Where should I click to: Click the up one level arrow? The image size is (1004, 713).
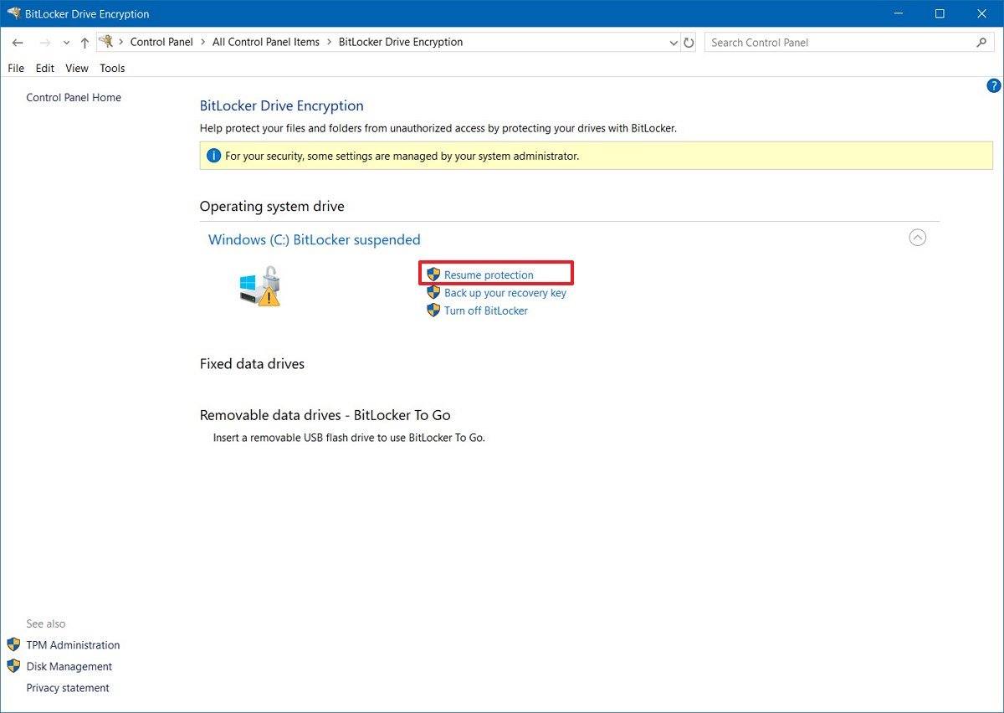tap(84, 42)
